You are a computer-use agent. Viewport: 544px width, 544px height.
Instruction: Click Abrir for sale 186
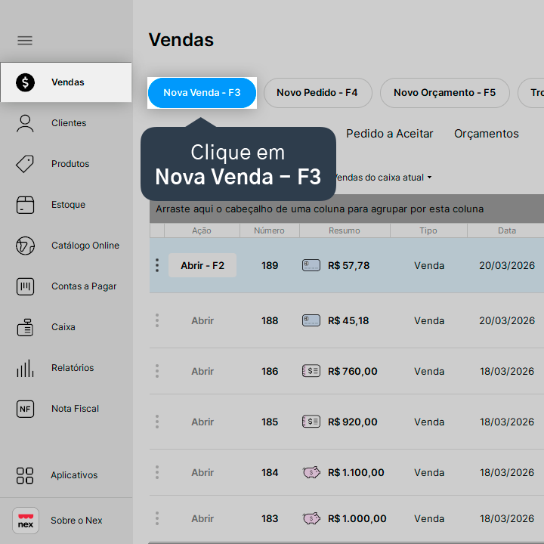[202, 371]
